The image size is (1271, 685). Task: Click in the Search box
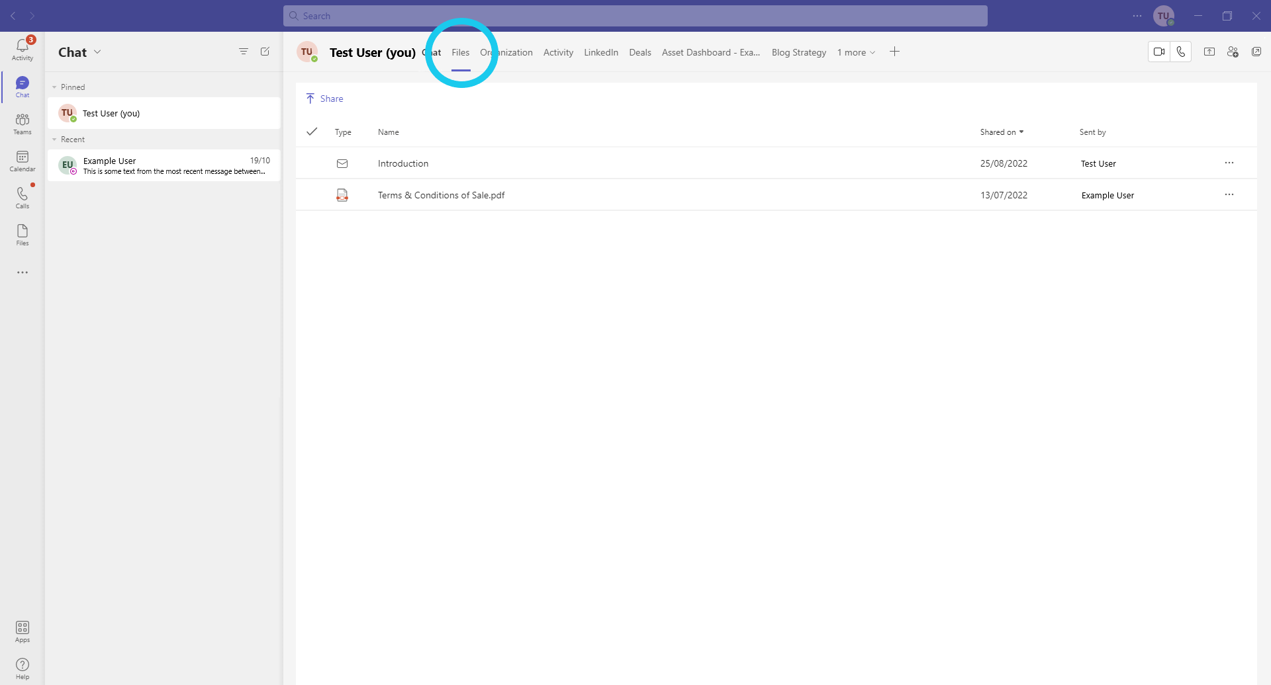point(635,16)
